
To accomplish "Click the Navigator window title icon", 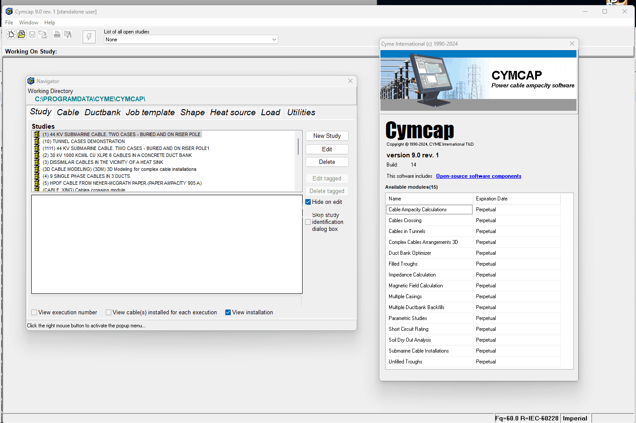I will [31, 81].
